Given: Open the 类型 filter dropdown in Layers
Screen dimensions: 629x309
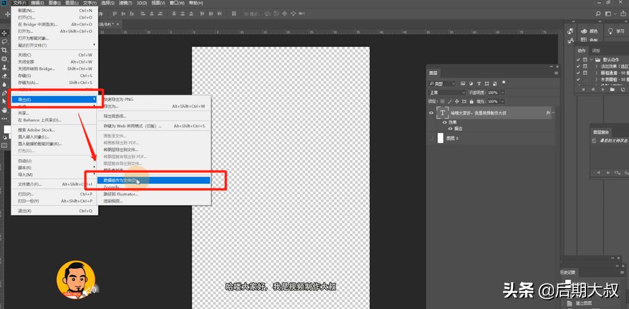Looking at the screenshot, I should (442, 83).
